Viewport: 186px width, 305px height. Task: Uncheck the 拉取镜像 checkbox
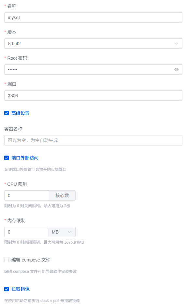tap(6, 289)
